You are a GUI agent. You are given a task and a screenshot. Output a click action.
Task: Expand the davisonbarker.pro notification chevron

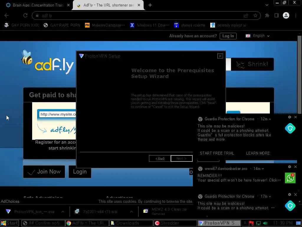click(x=263, y=169)
